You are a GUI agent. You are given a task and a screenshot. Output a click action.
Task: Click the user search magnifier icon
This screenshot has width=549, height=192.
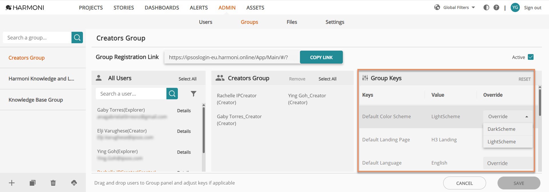(x=172, y=94)
